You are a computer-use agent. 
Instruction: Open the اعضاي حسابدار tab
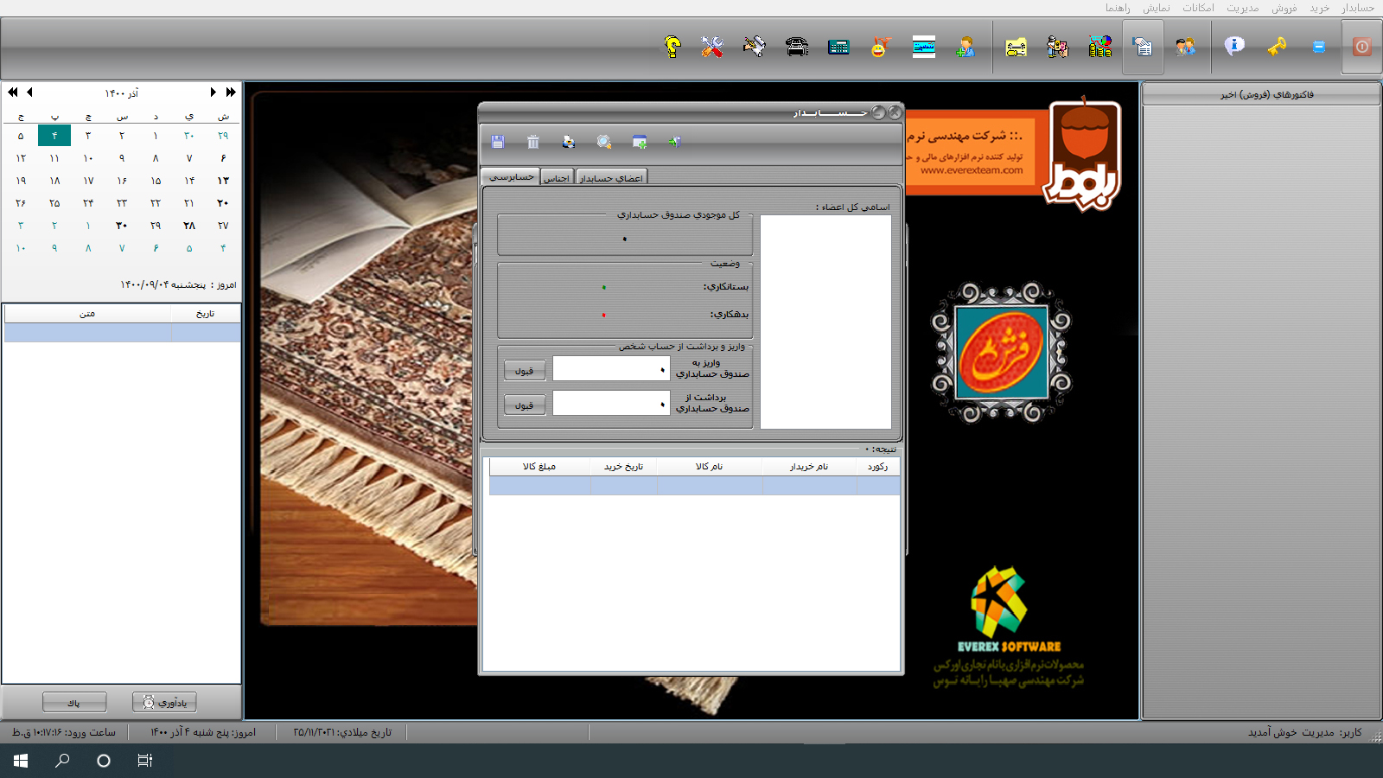(611, 178)
